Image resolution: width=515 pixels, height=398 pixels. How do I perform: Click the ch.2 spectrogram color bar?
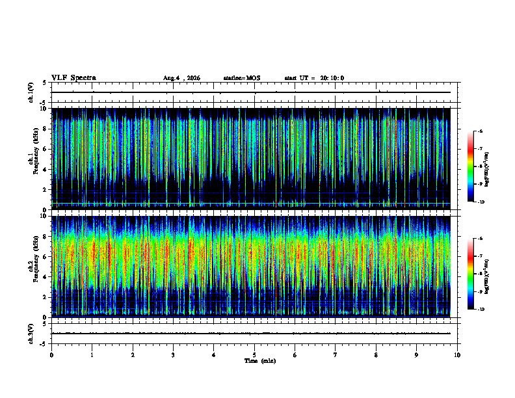point(470,274)
